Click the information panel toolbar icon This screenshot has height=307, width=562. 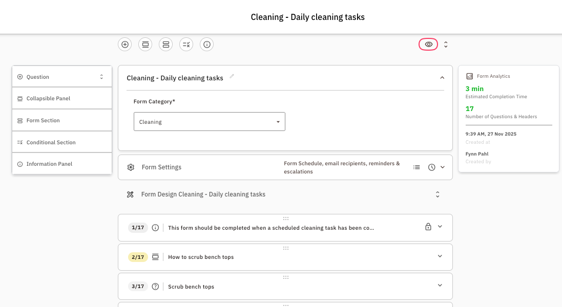(x=207, y=45)
